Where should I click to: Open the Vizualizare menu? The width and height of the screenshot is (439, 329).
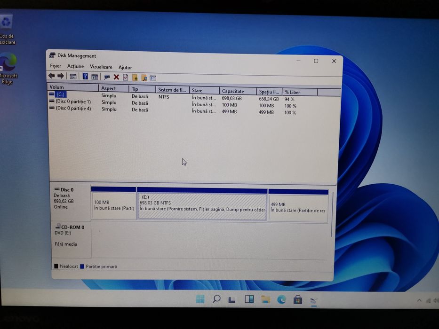point(101,67)
